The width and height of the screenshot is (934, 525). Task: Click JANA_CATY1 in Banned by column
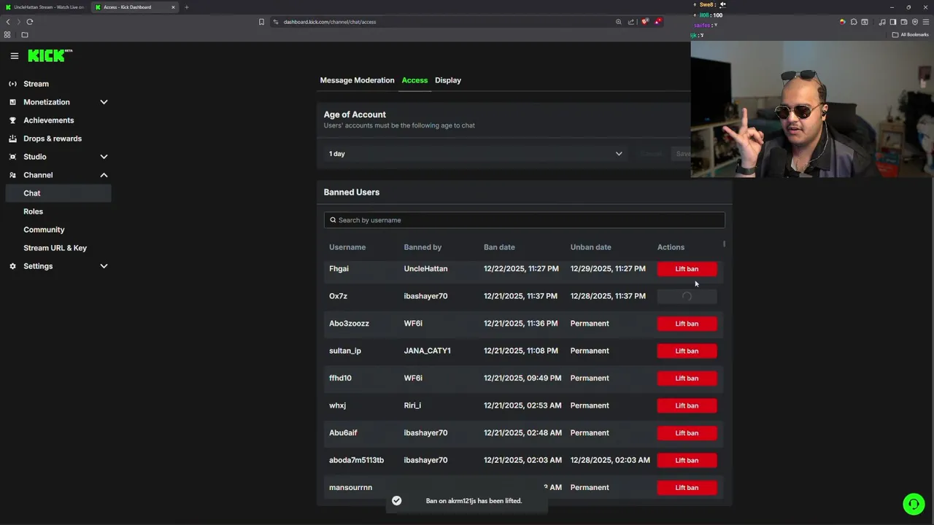tap(427, 351)
